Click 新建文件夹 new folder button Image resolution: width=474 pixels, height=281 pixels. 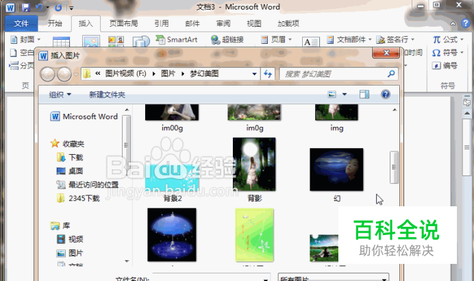pyautogui.click(x=107, y=95)
